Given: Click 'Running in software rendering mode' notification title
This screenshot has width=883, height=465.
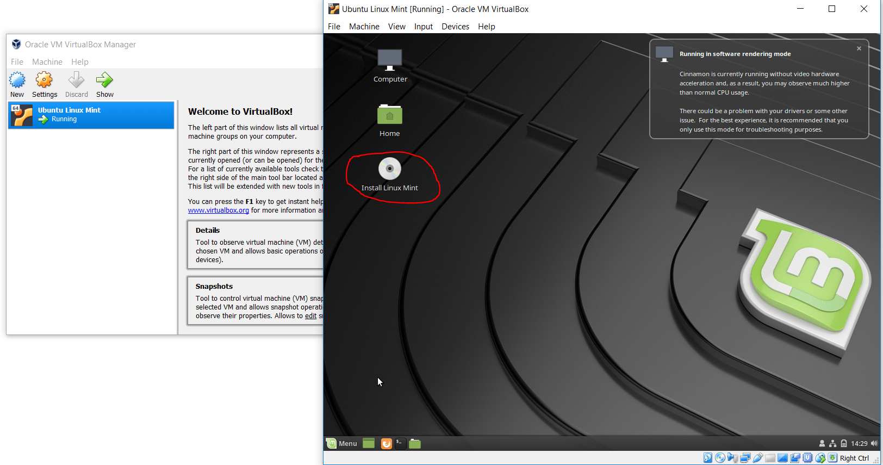Looking at the screenshot, I should tap(735, 54).
